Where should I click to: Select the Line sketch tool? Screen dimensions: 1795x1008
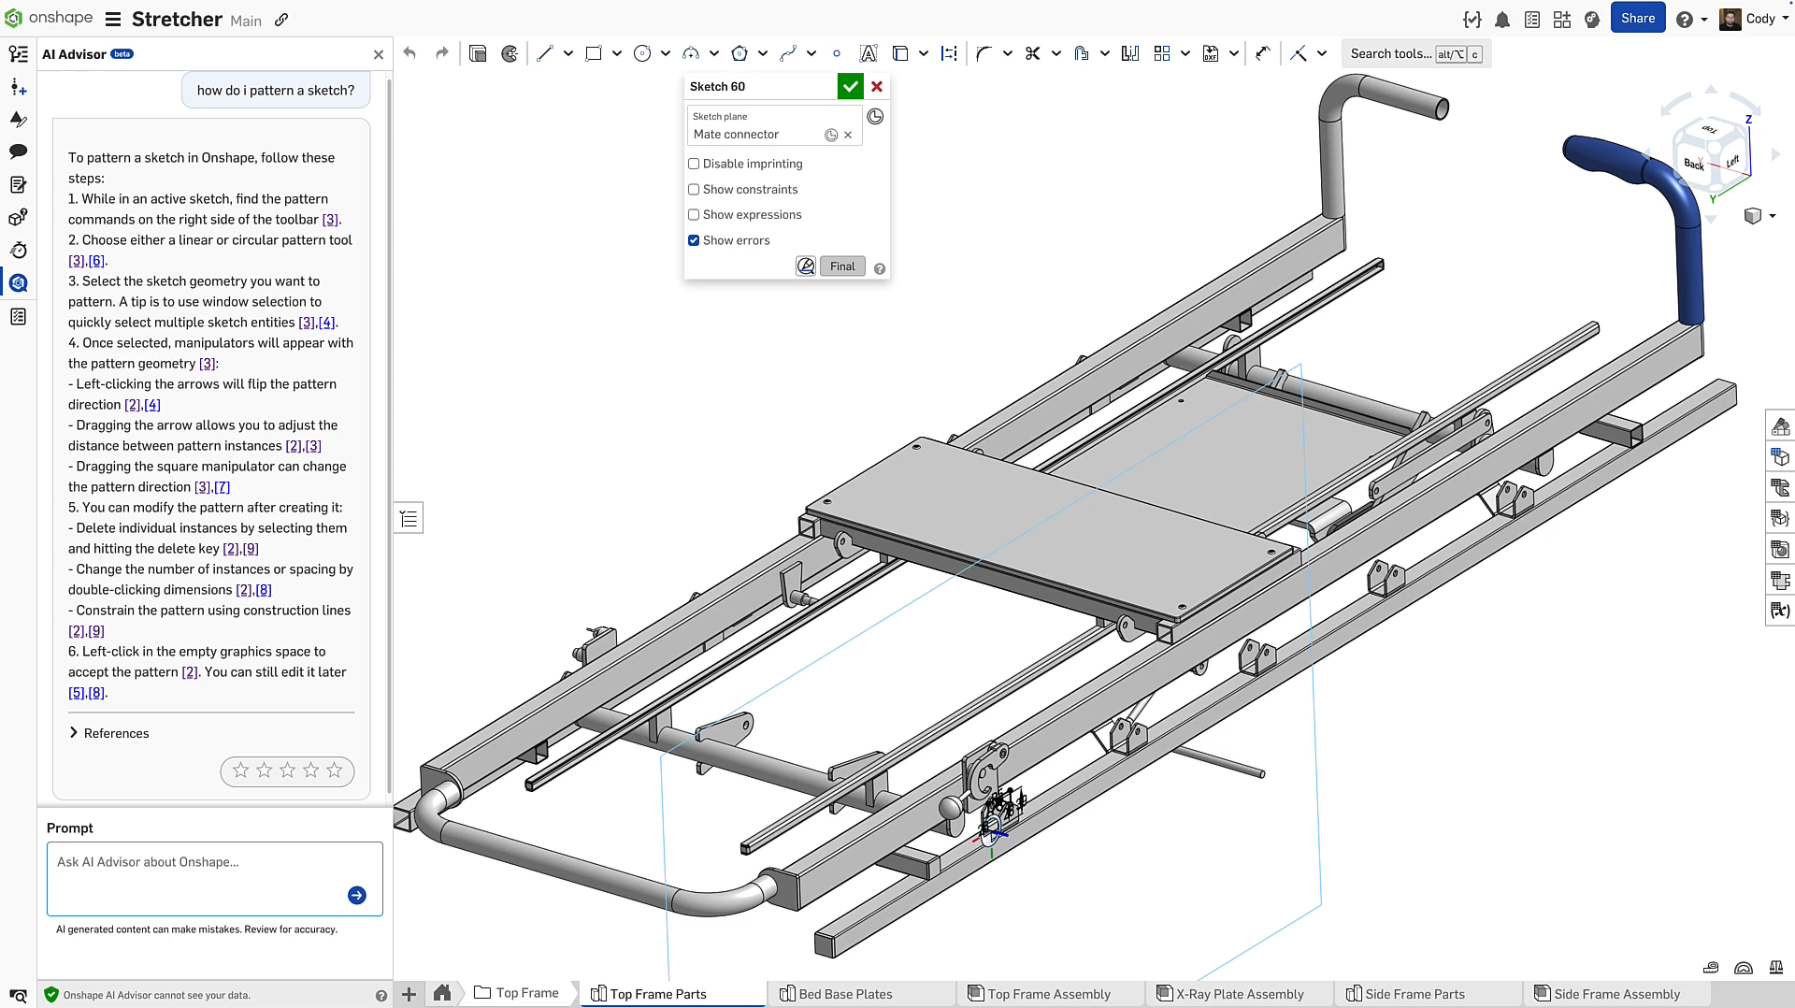coord(545,54)
